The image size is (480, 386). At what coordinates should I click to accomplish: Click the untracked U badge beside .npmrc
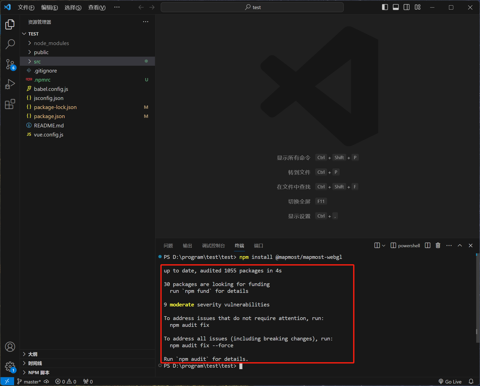pyautogui.click(x=146, y=80)
